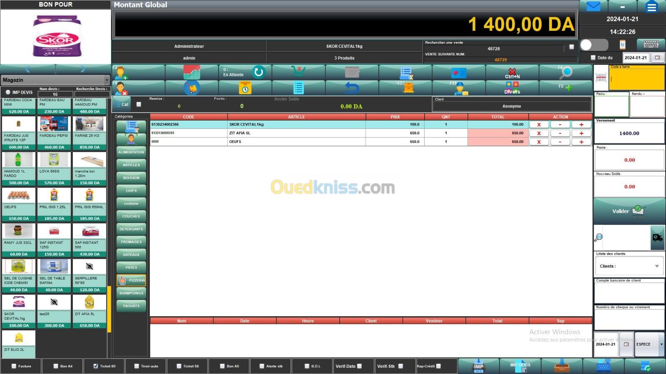This screenshot has width=666, height=374.
Task: Add the OEUFS product tile
Action: 18,204
